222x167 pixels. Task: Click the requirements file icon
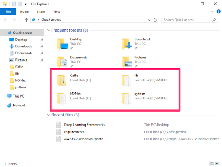[x=58, y=132]
